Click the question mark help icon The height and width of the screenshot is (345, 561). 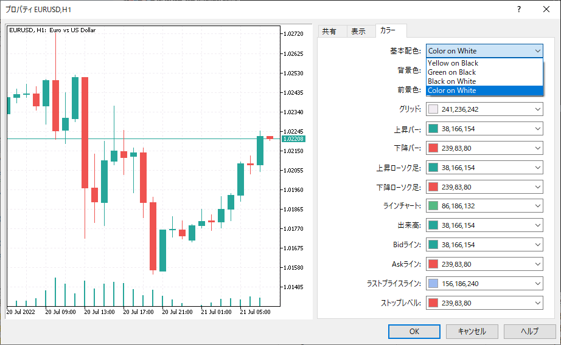(519, 10)
